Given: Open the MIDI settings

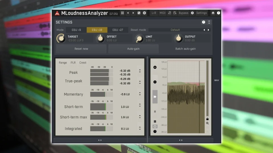Looking at the screenshot, I should 162,13.
